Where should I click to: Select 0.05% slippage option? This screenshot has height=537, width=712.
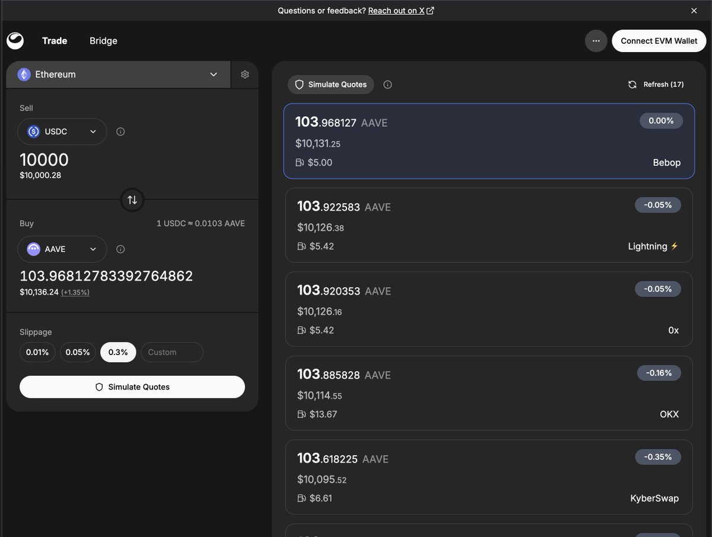(78, 352)
